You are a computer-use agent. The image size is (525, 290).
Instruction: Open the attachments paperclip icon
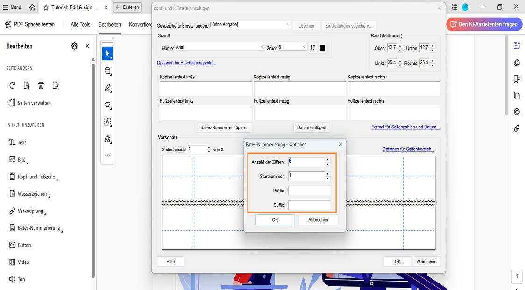point(517,128)
